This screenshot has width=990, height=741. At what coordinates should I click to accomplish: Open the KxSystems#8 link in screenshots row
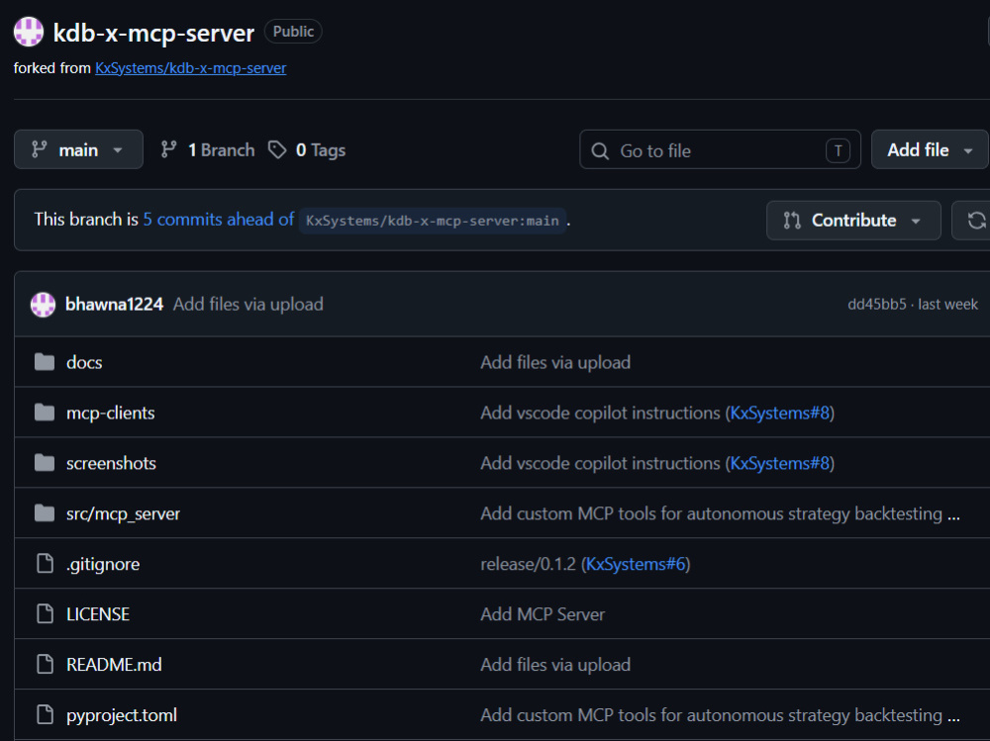pyautogui.click(x=780, y=463)
